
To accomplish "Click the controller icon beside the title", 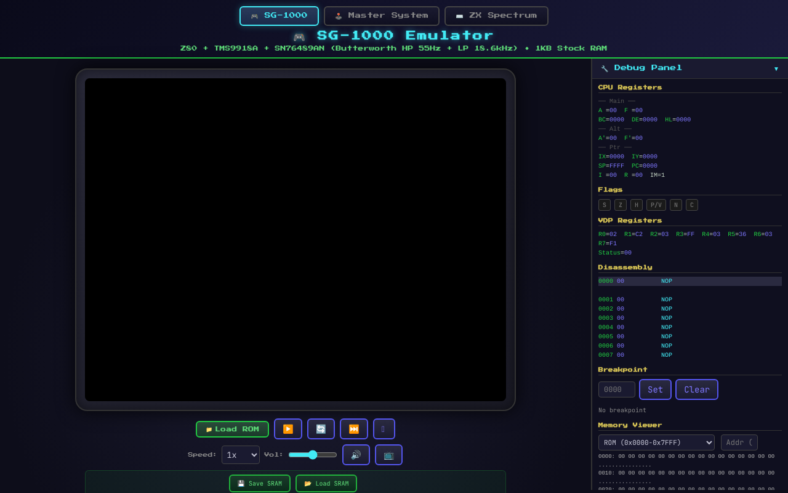I will pos(299,37).
